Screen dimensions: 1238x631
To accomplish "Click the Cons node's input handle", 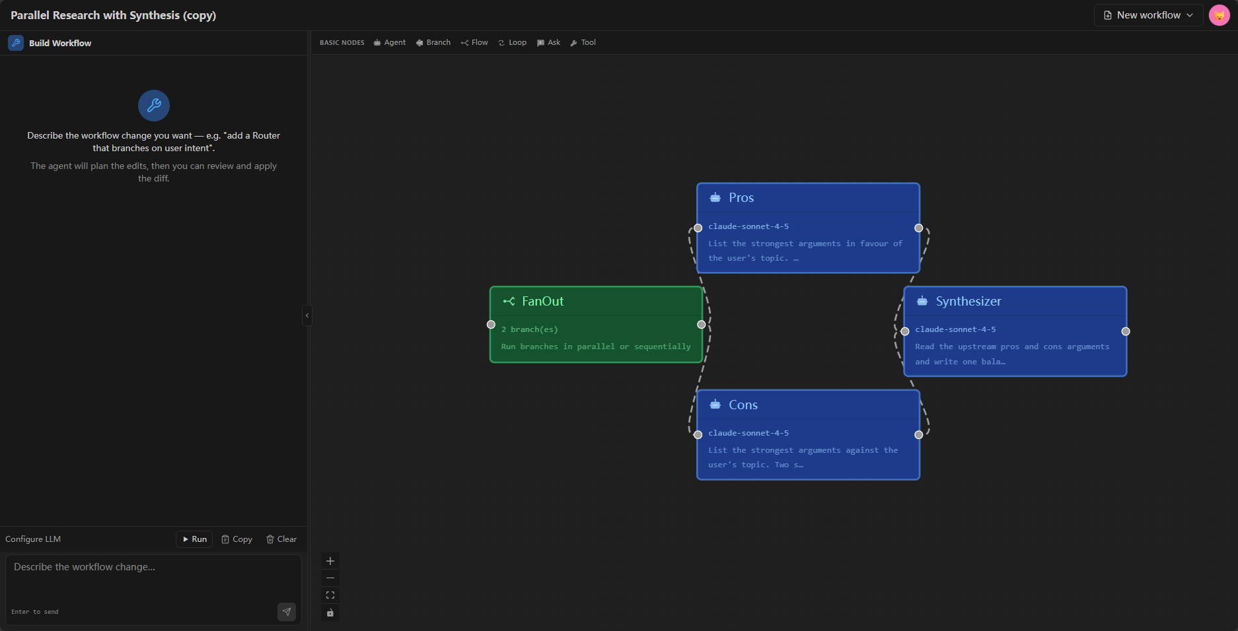I will pyautogui.click(x=698, y=435).
